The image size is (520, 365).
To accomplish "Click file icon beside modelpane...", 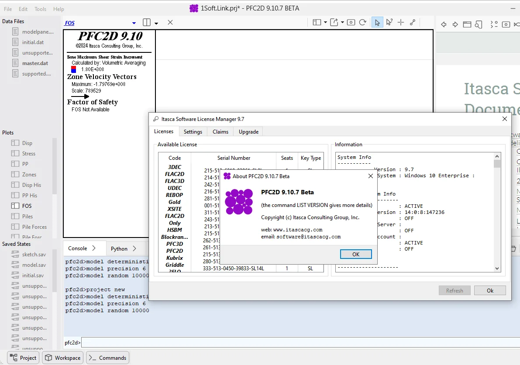I will pyautogui.click(x=15, y=31).
